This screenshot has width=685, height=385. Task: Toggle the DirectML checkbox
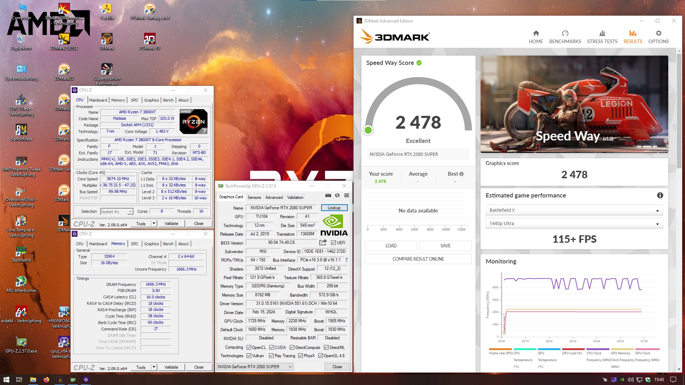pos(326,348)
